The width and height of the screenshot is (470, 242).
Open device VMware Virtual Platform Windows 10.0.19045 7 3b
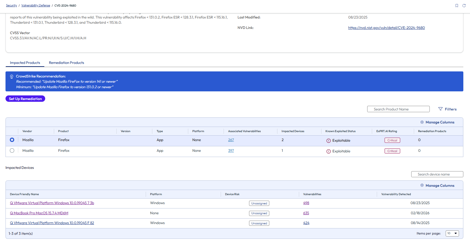pyautogui.click(x=52, y=203)
